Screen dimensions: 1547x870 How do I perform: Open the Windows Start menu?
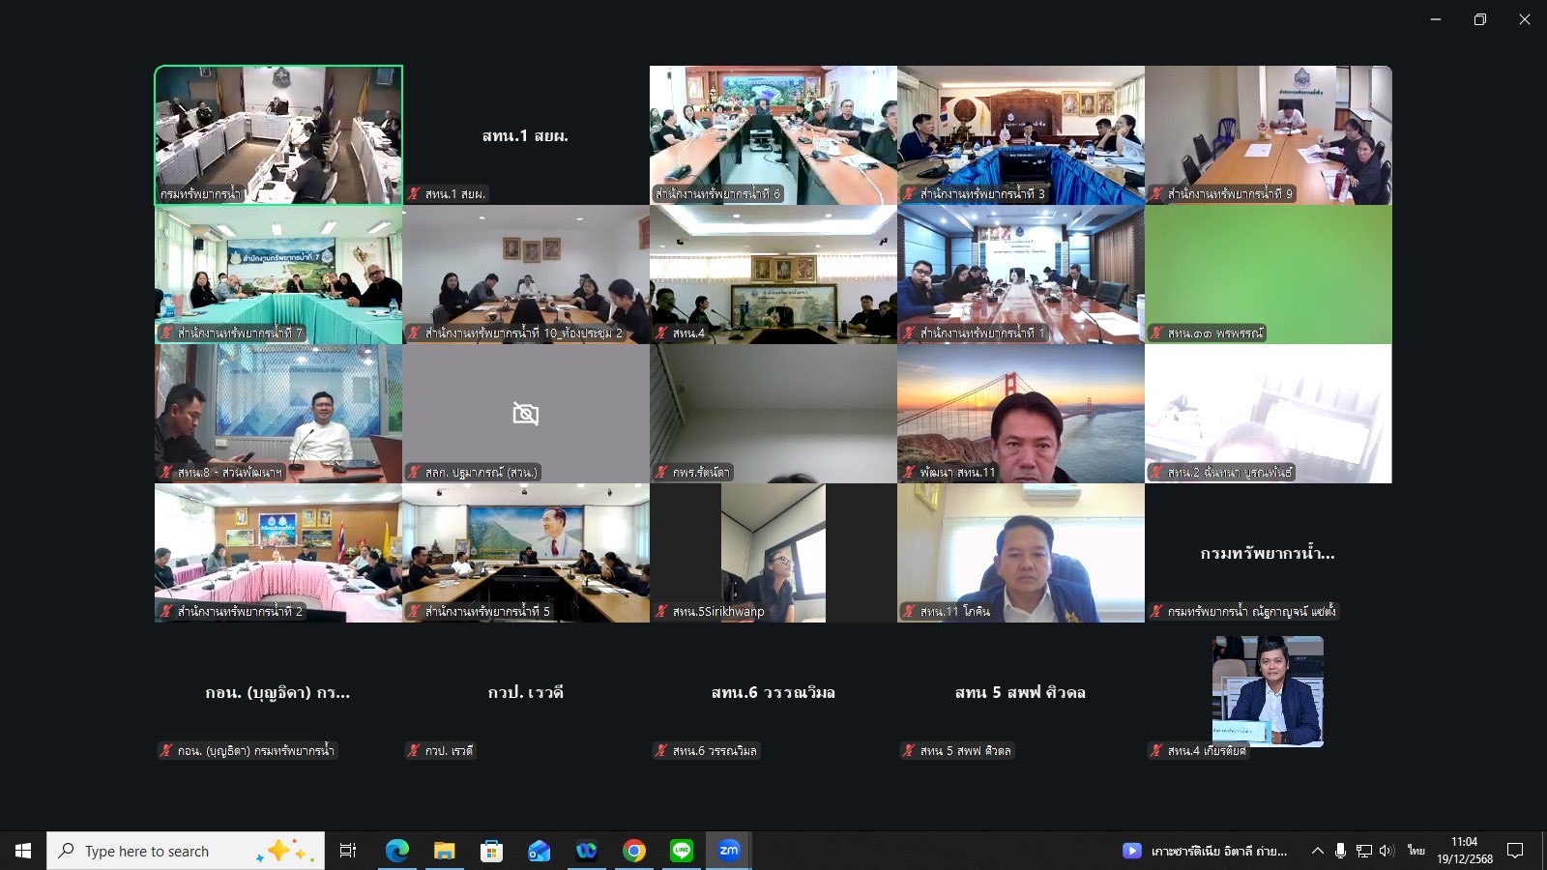pyautogui.click(x=23, y=851)
